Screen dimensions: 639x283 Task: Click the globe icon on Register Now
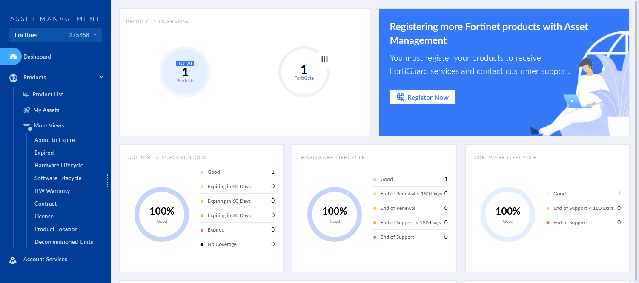[x=401, y=97]
